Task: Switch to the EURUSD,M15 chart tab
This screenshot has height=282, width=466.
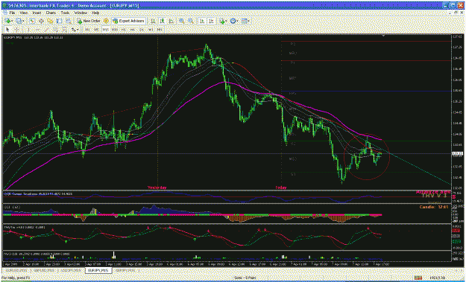Action: 16,270
